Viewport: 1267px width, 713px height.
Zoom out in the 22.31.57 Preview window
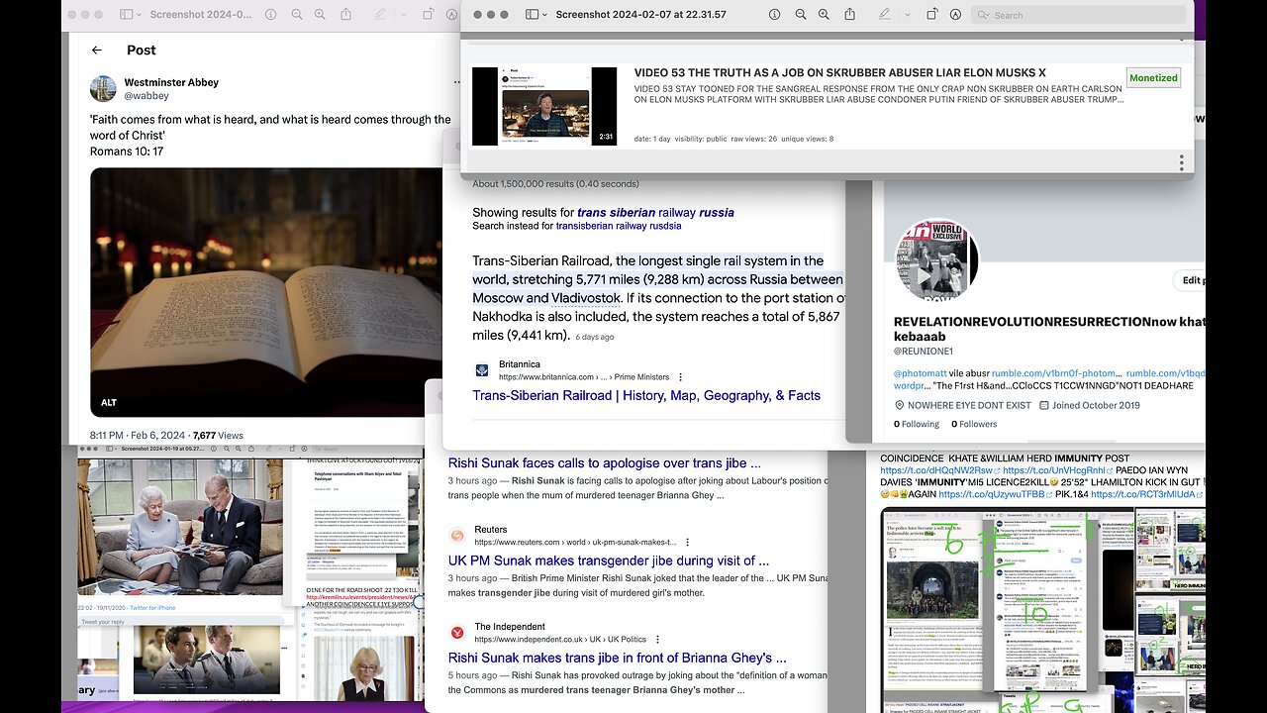800,15
